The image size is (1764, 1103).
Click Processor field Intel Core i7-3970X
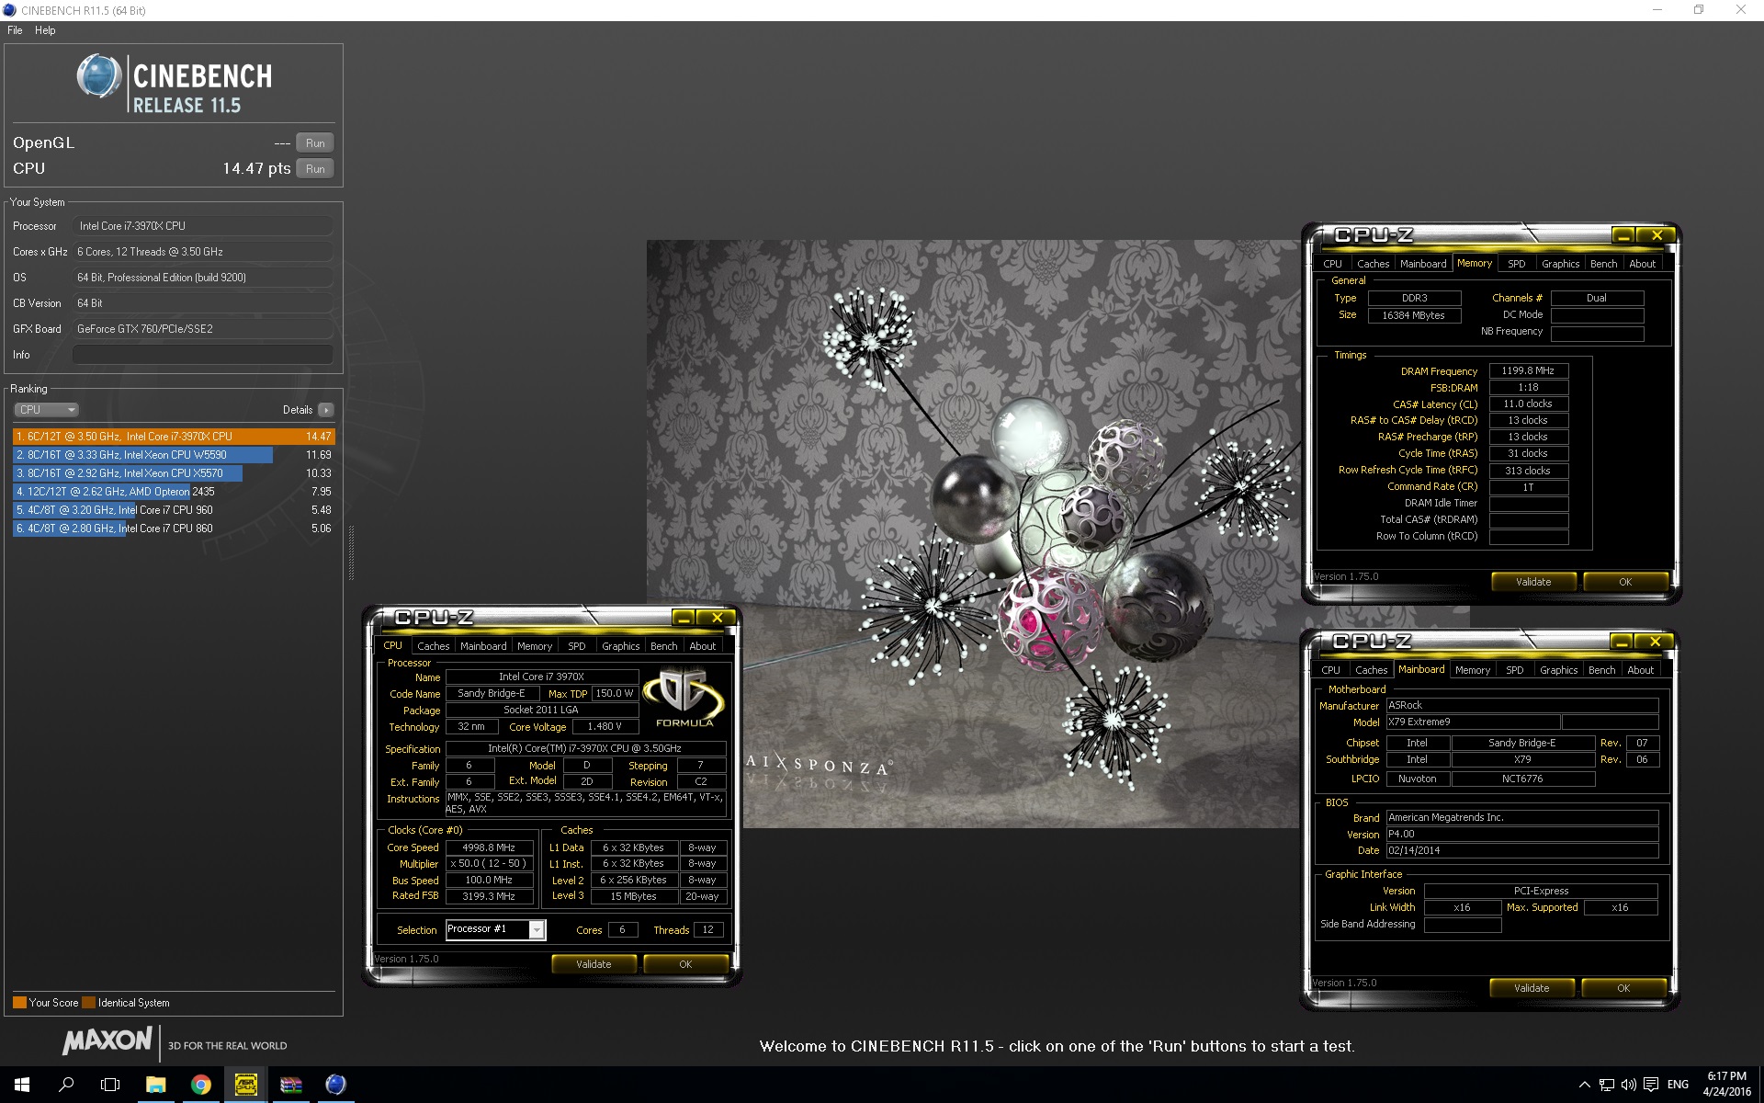click(x=203, y=226)
